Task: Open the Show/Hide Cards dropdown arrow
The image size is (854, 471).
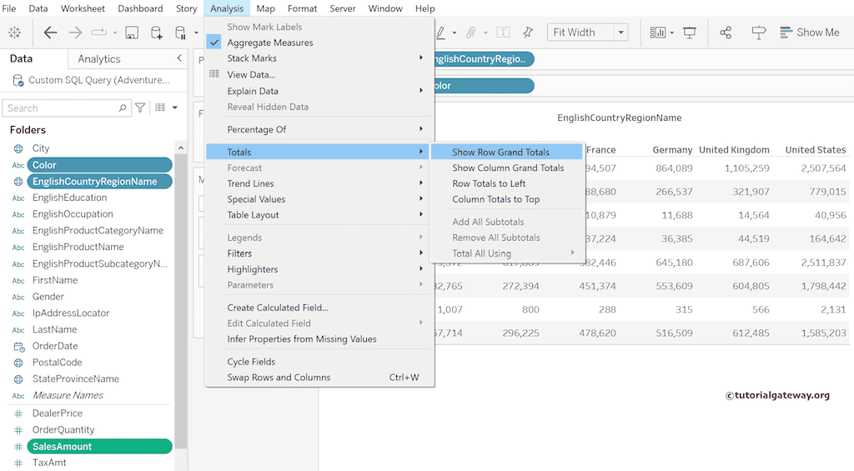Action: 671,33
